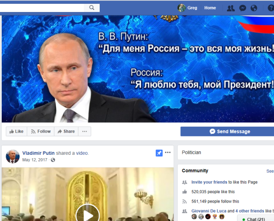
Task: Click the public audience globe icon
Action: pyautogui.click(x=53, y=160)
